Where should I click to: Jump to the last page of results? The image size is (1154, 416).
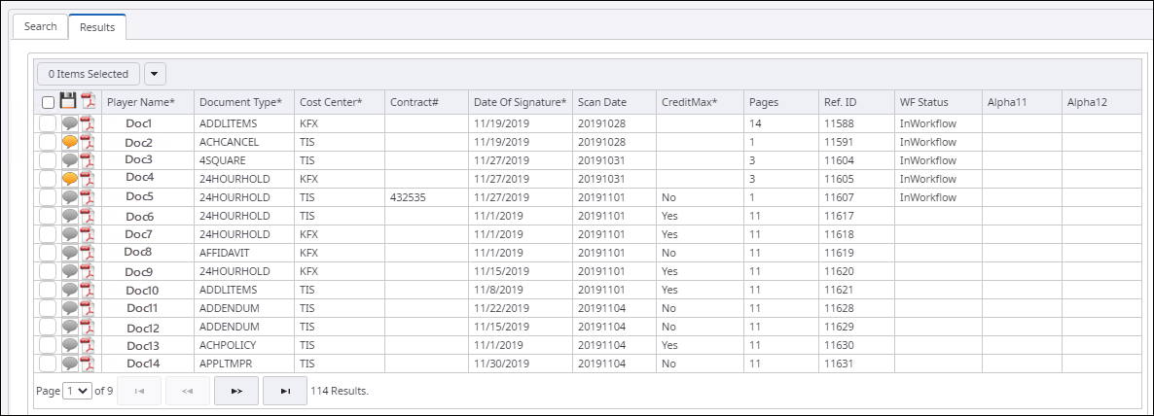pos(285,391)
